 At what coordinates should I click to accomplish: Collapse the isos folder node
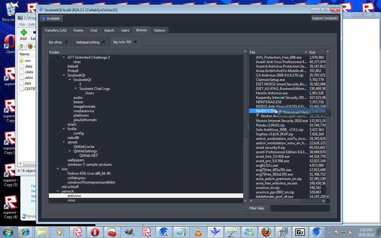(x=58, y=169)
